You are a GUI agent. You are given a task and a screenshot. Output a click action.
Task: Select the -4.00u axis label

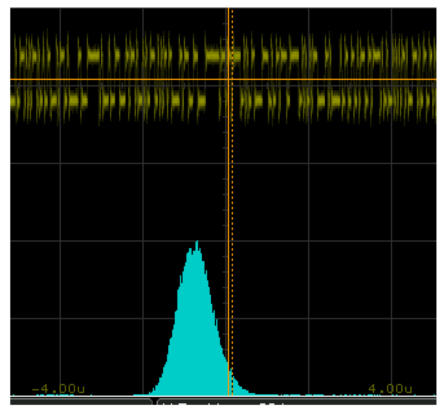coord(58,389)
